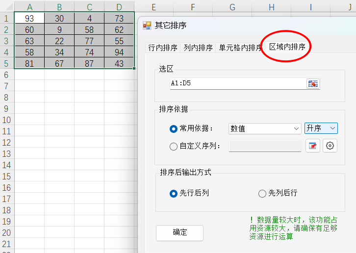This screenshot has width=356, height=253.
Task: Select column A header
Action: [x=29, y=7]
